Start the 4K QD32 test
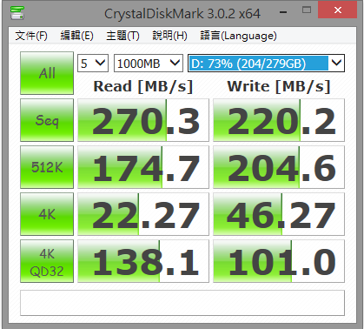Viewport: 364px width, 329px height. (47, 261)
